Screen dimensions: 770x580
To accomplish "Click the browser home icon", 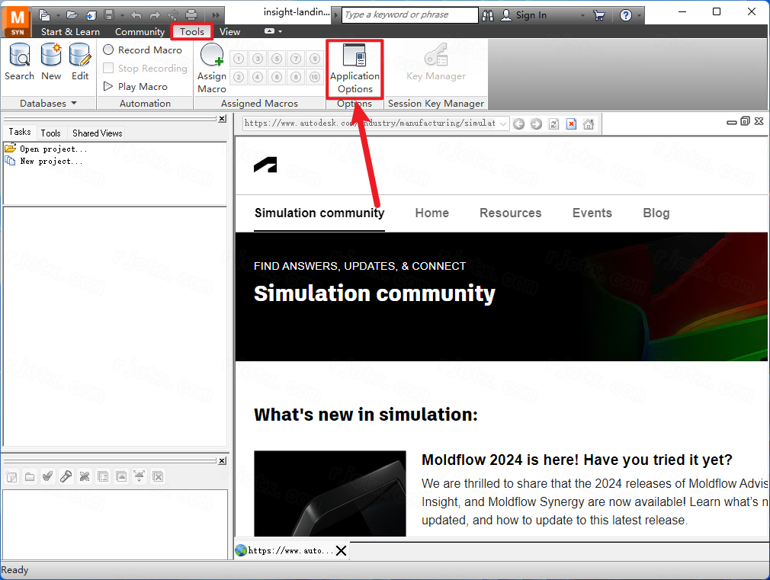I will coord(588,124).
